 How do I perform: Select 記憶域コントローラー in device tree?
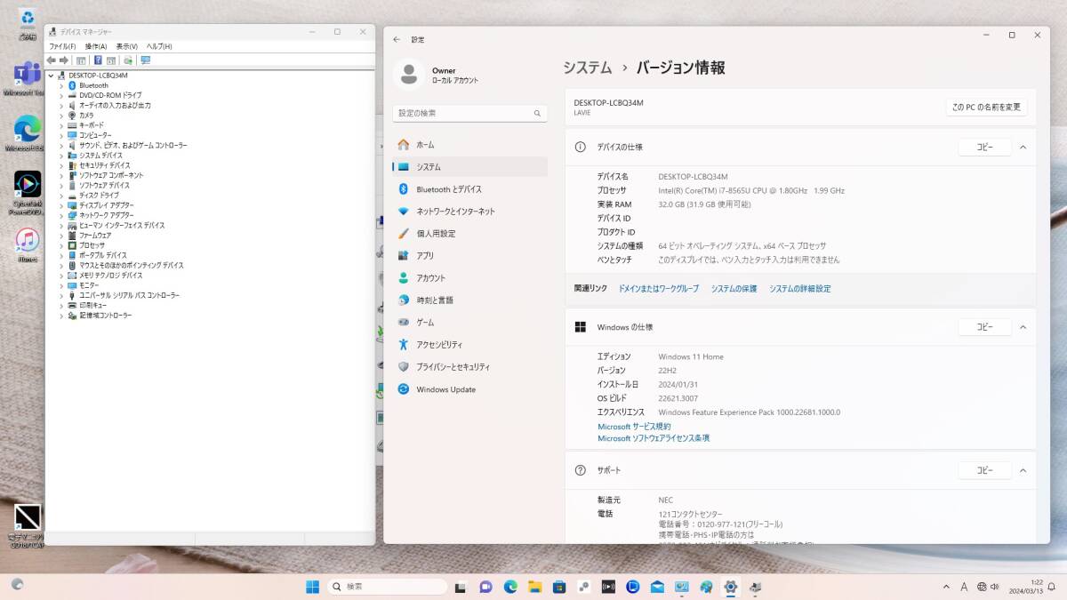pyautogui.click(x=105, y=316)
